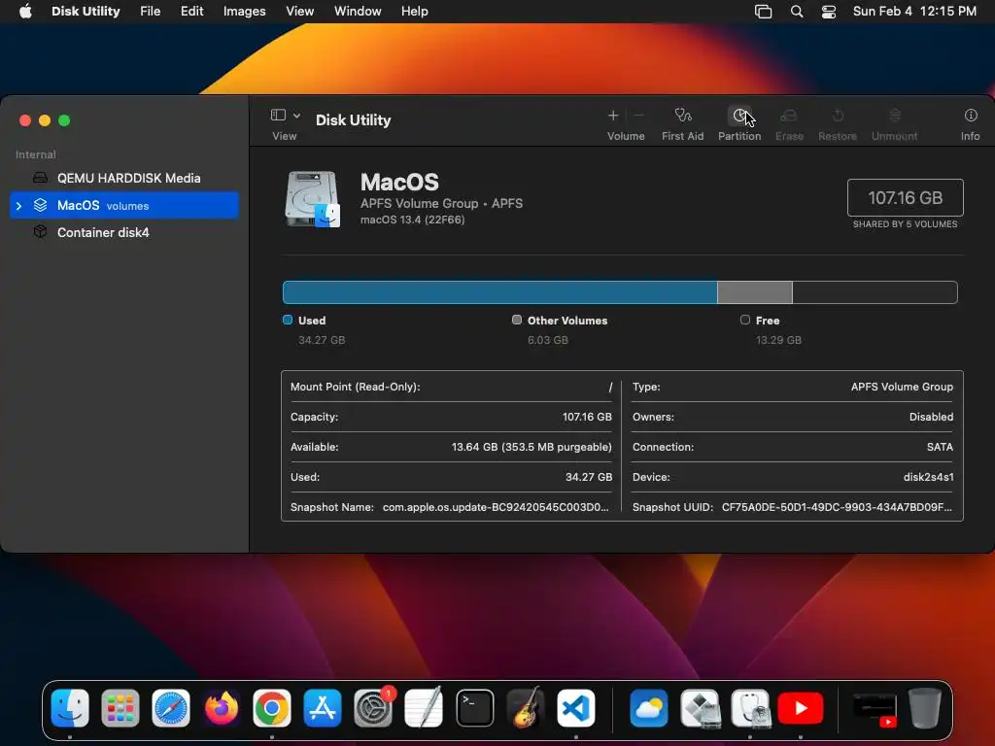Select Container disk4 in sidebar

click(124, 232)
